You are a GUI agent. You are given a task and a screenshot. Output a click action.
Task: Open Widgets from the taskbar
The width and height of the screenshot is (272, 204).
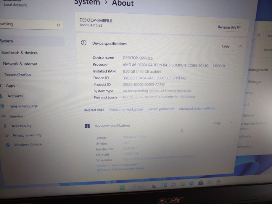(x=164, y=185)
